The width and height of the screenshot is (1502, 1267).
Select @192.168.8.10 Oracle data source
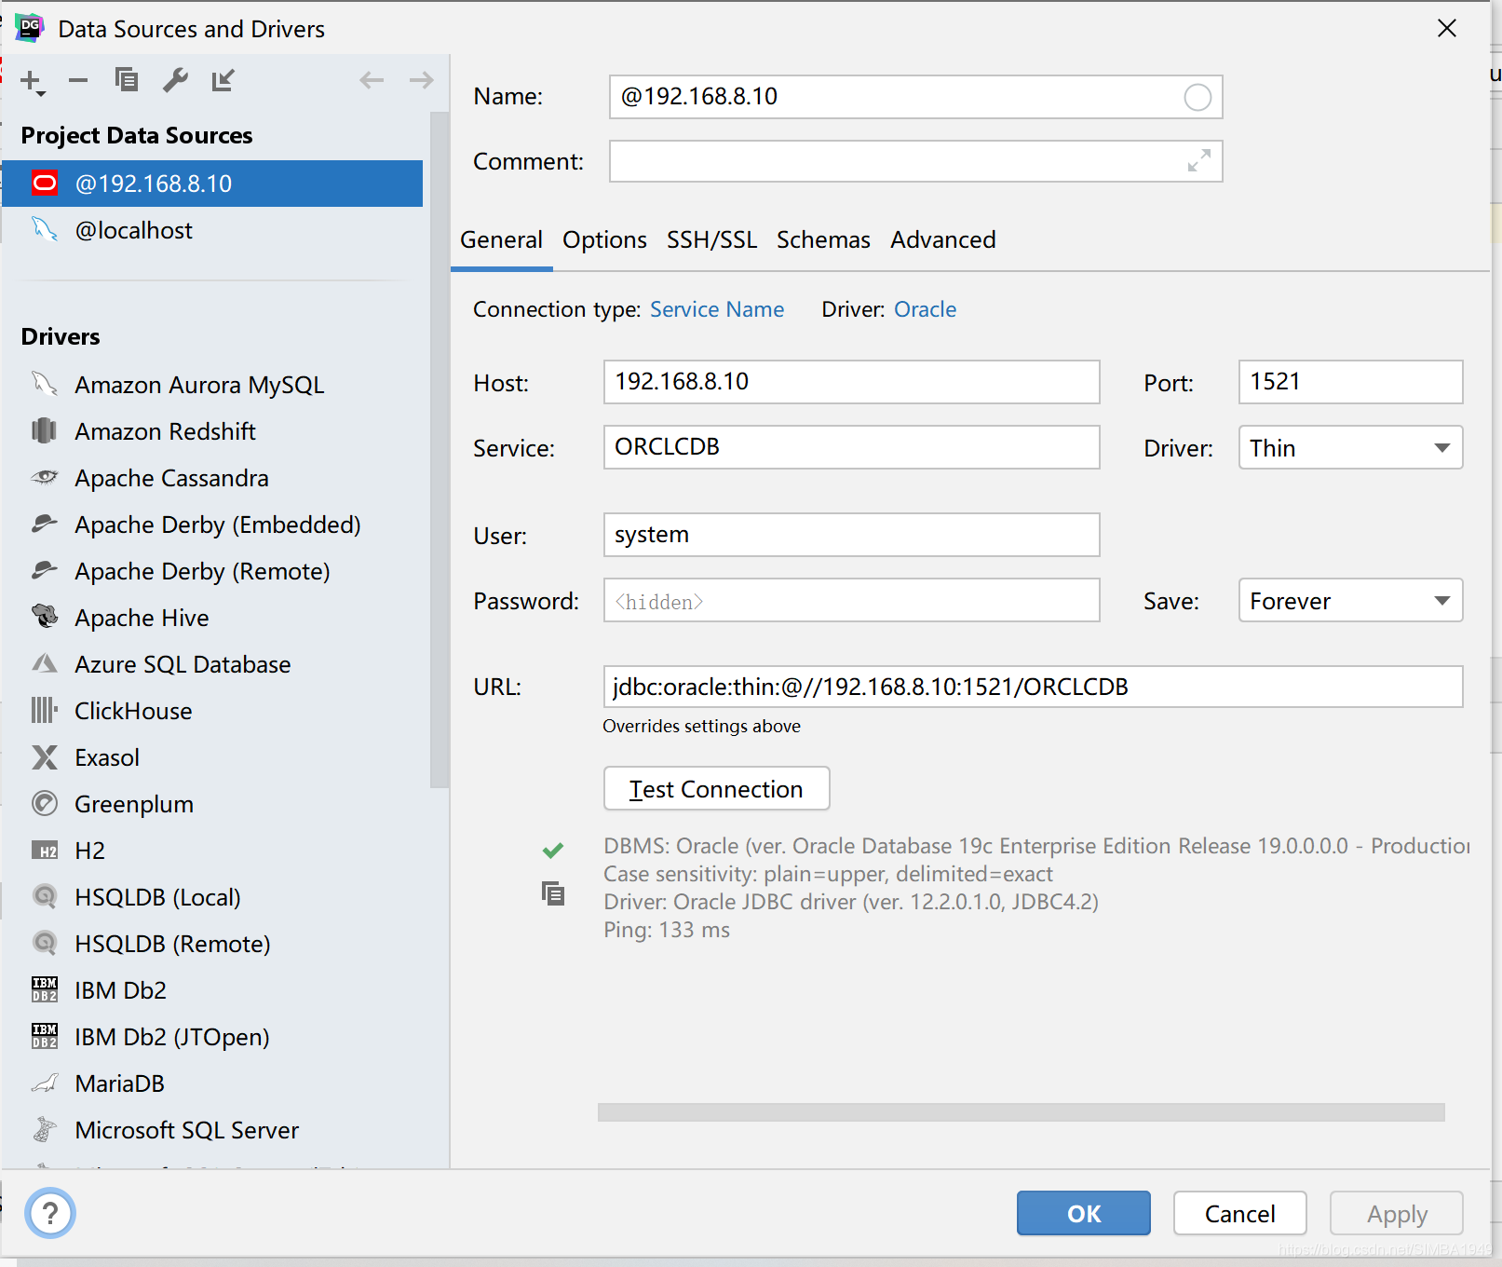tap(212, 184)
